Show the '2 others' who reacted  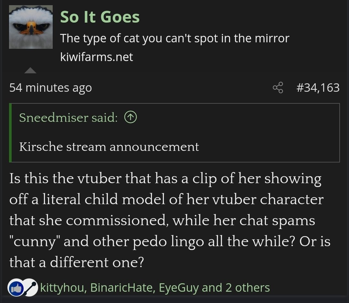248,287
